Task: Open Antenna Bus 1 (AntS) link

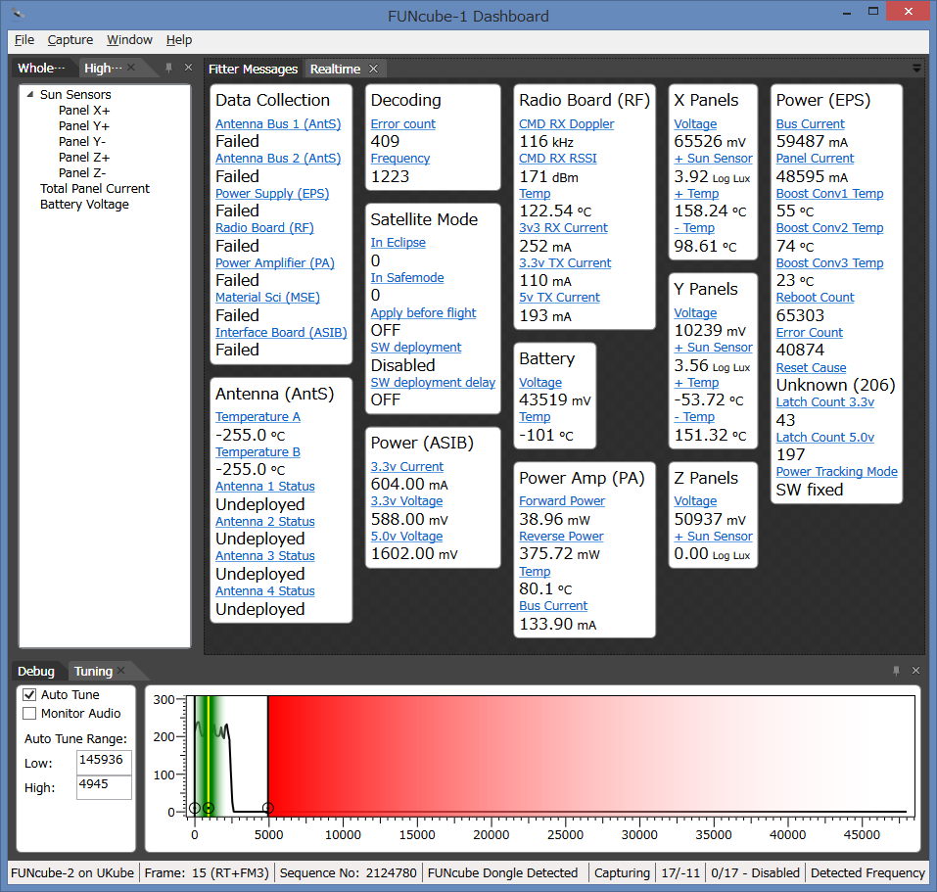Action: coord(278,123)
